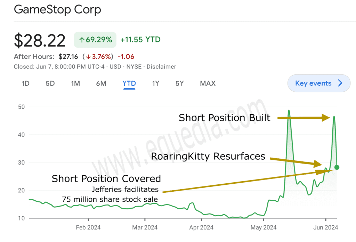Select the 6M time range
356x242 pixels.
coord(101,83)
